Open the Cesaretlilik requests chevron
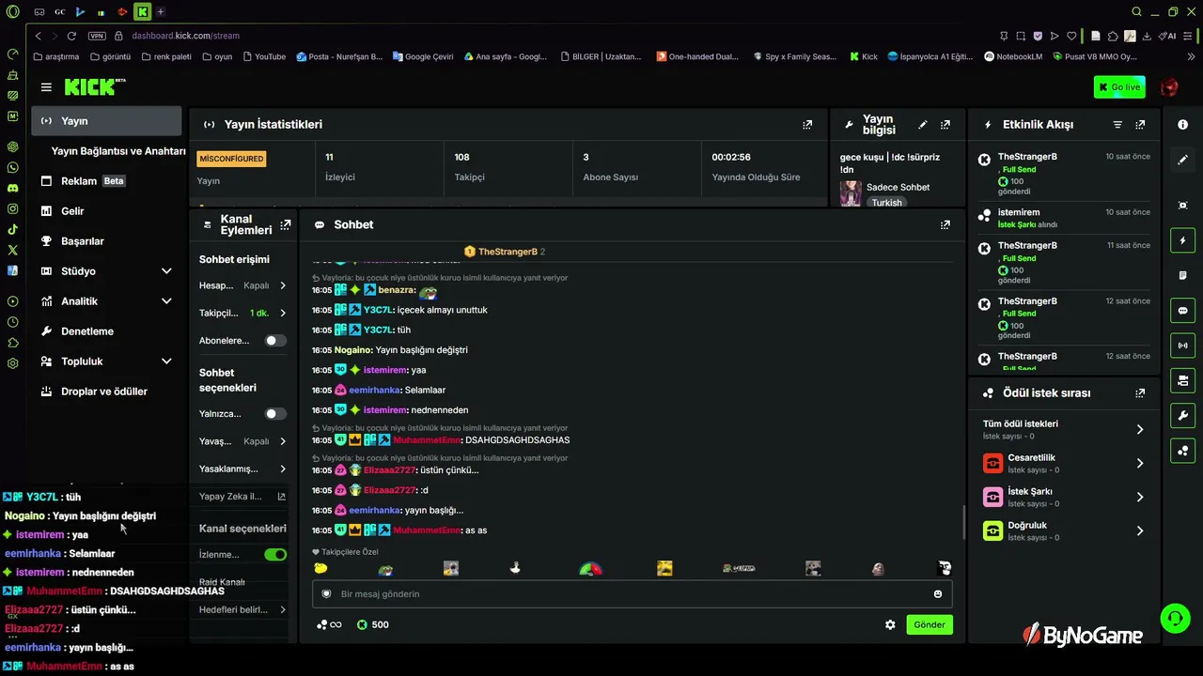Screen dimensions: 1203x676 tap(1140, 463)
